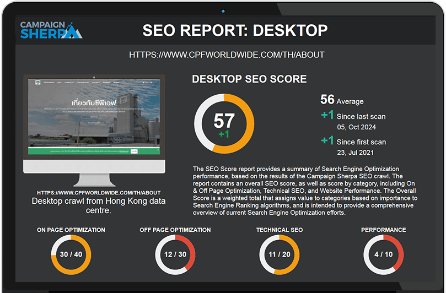Screen dimensions: 446x293
Task: Open the CPFWORLDWIDE.COM/TH/ABOUT URL under the title
Action: click(x=227, y=55)
